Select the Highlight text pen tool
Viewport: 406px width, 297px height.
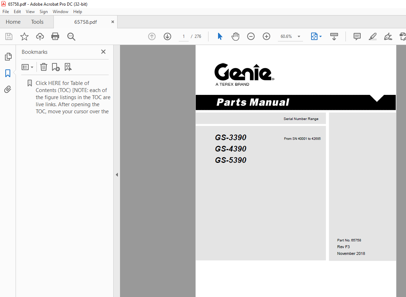(x=373, y=36)
